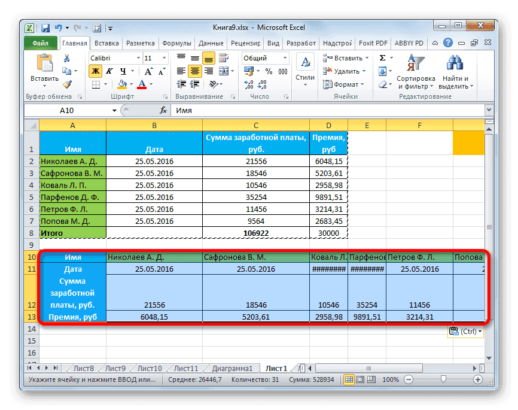Apply the Percent number style
Viewport: 518px width, 410px height.
click(x=269, y=71)
